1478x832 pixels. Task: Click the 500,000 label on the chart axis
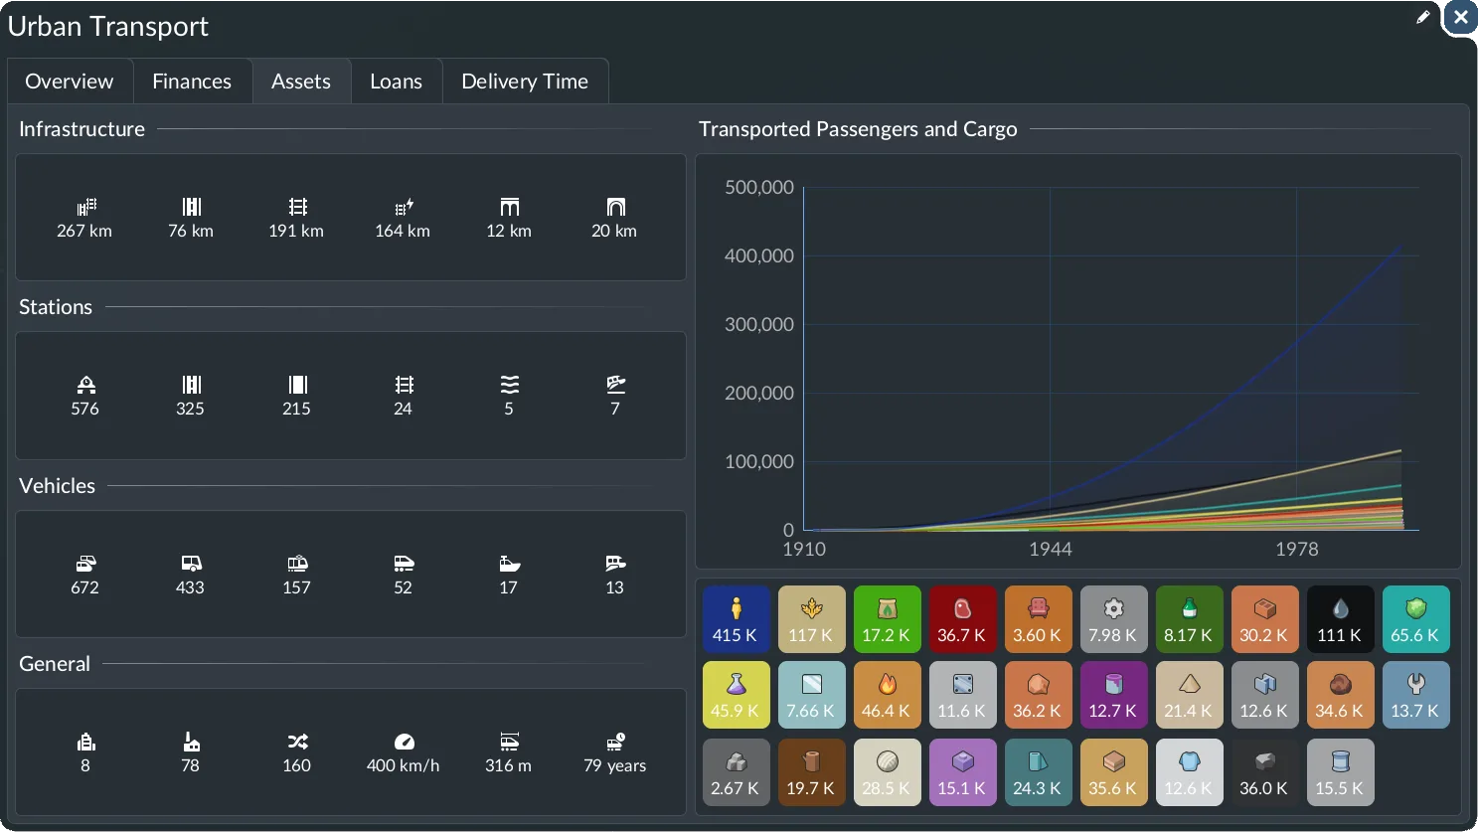coord(759,187)
